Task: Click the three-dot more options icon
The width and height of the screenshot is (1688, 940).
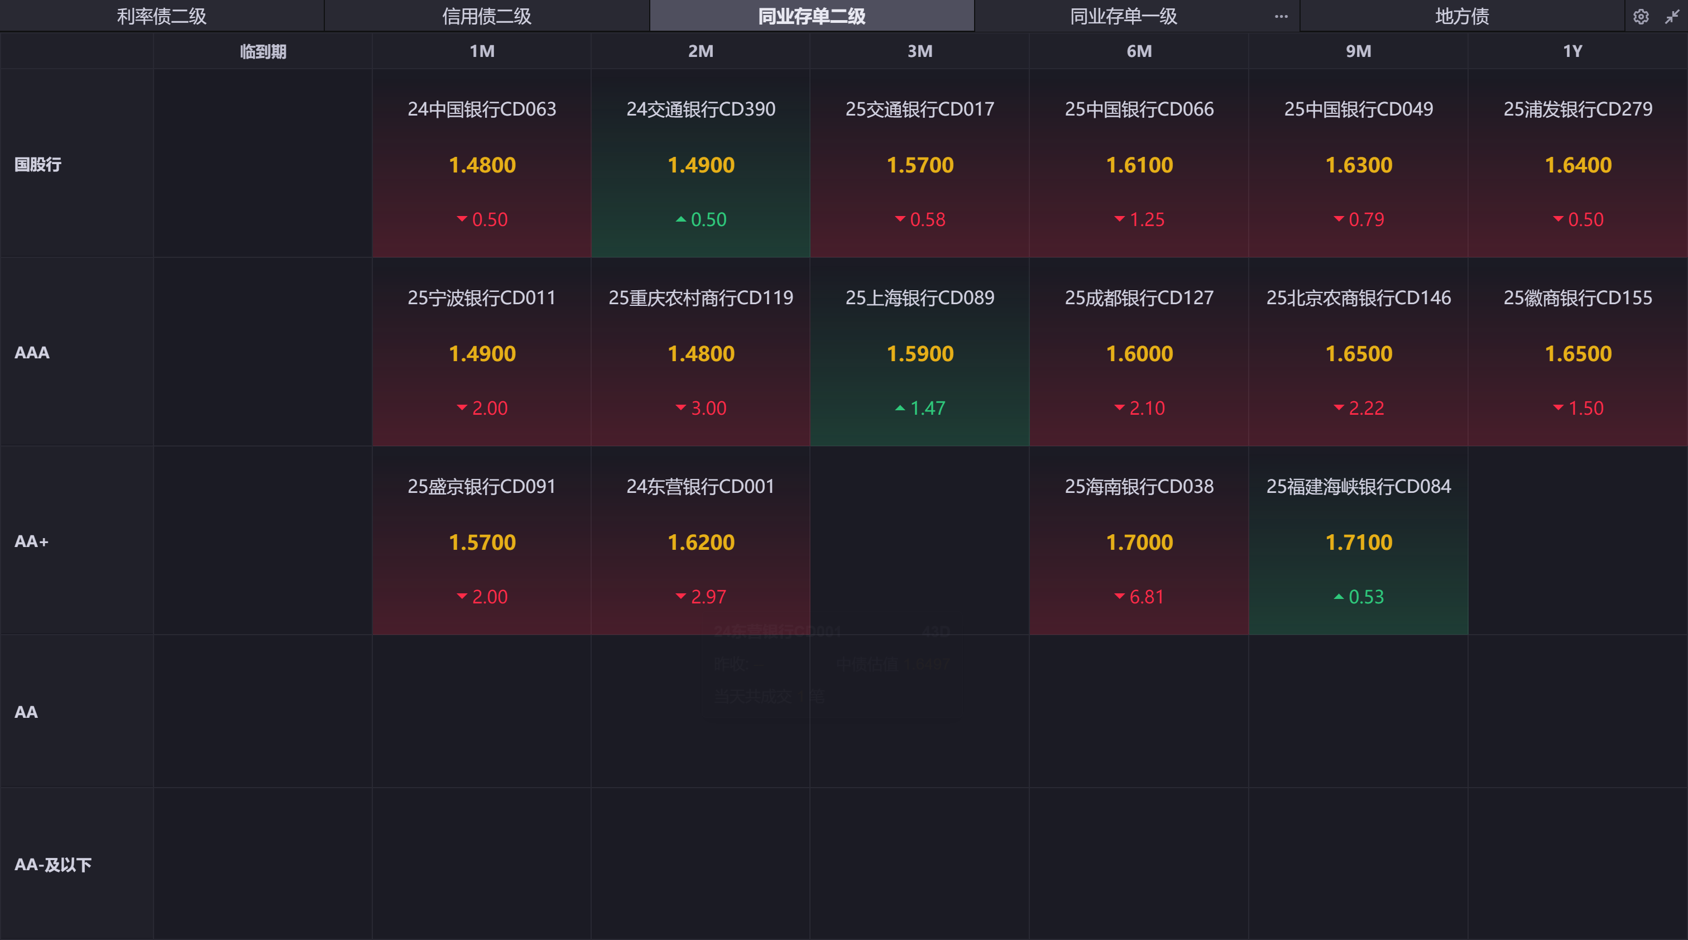Action: [x=1281, y=16]
